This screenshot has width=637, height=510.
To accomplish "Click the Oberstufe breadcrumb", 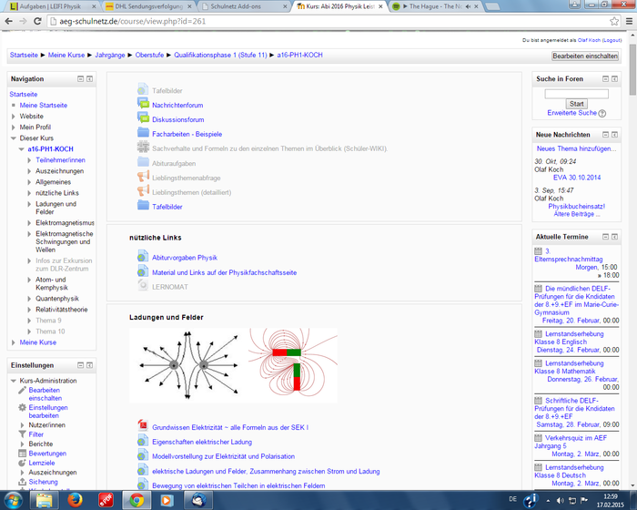I will [x=149, y=55].
